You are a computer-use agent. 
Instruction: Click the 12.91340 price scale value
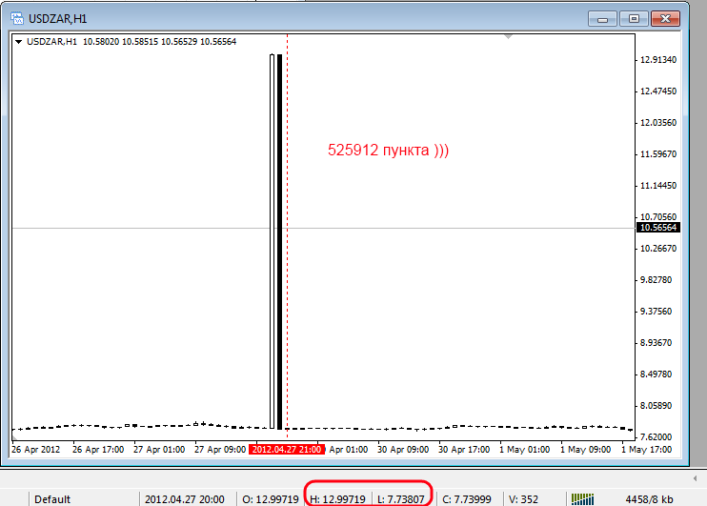[658, 60]
